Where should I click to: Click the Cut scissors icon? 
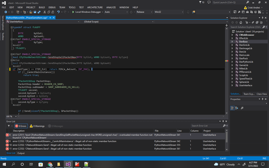(x=45, y=12)
